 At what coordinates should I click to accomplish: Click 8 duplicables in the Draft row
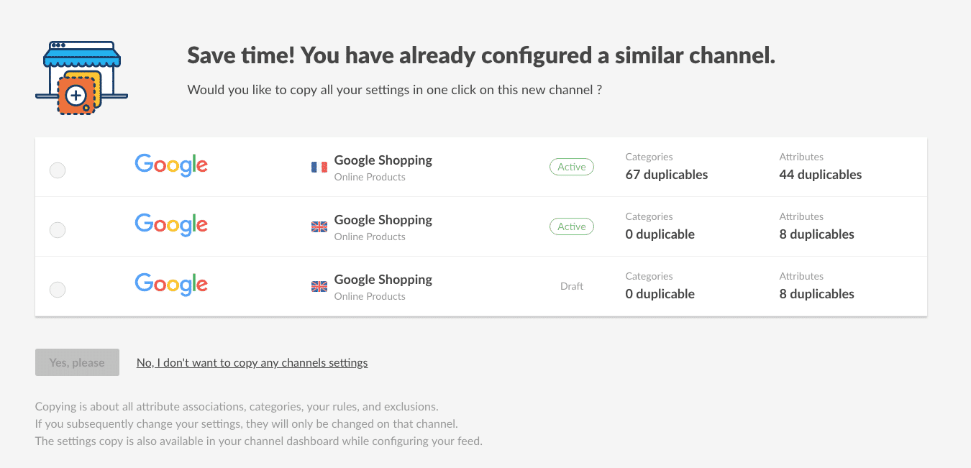817,294
